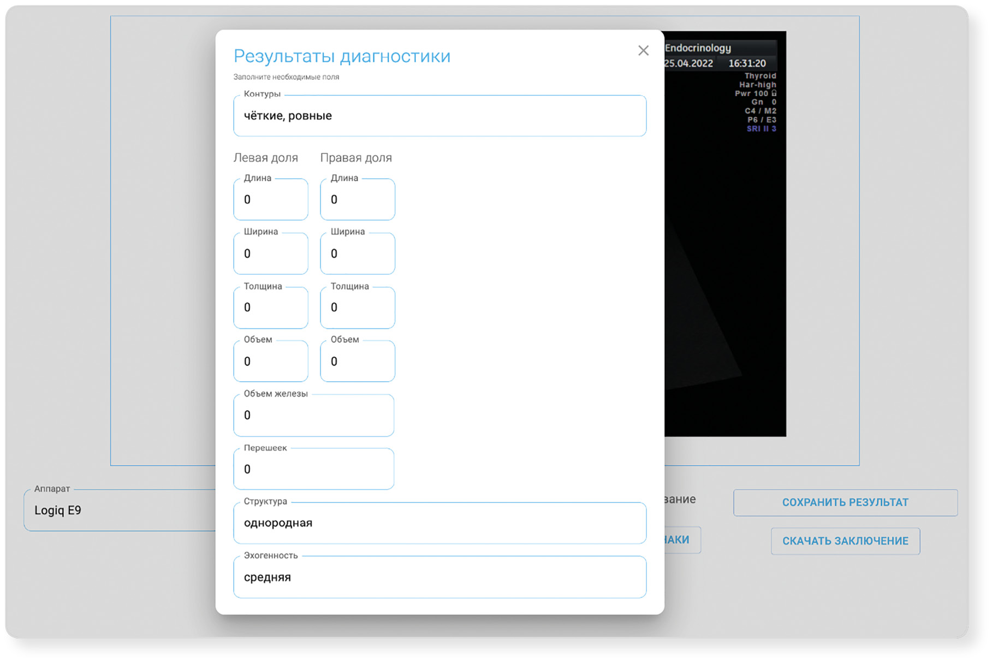The width and height of the screenshot is (992, 662).
Task: Close the Результаты диагностики dialog
Action: click(643, 51)
